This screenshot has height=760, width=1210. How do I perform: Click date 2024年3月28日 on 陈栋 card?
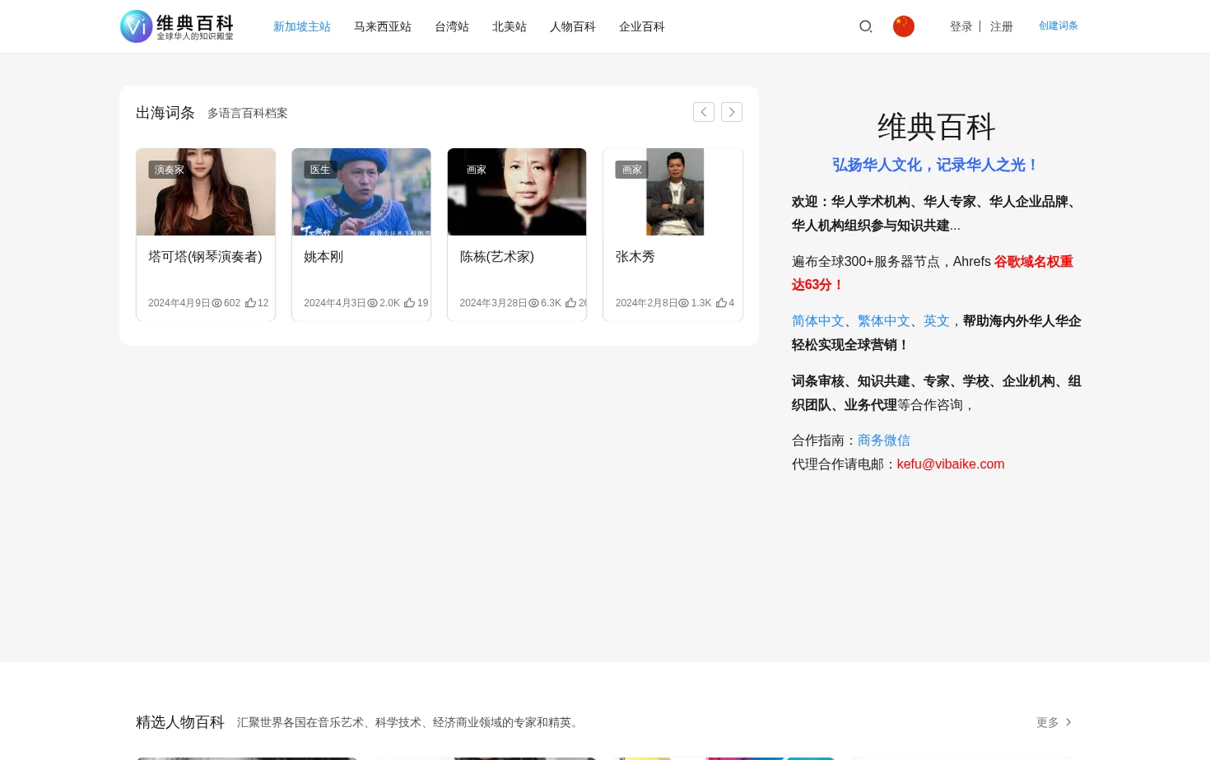click(493, 303)
